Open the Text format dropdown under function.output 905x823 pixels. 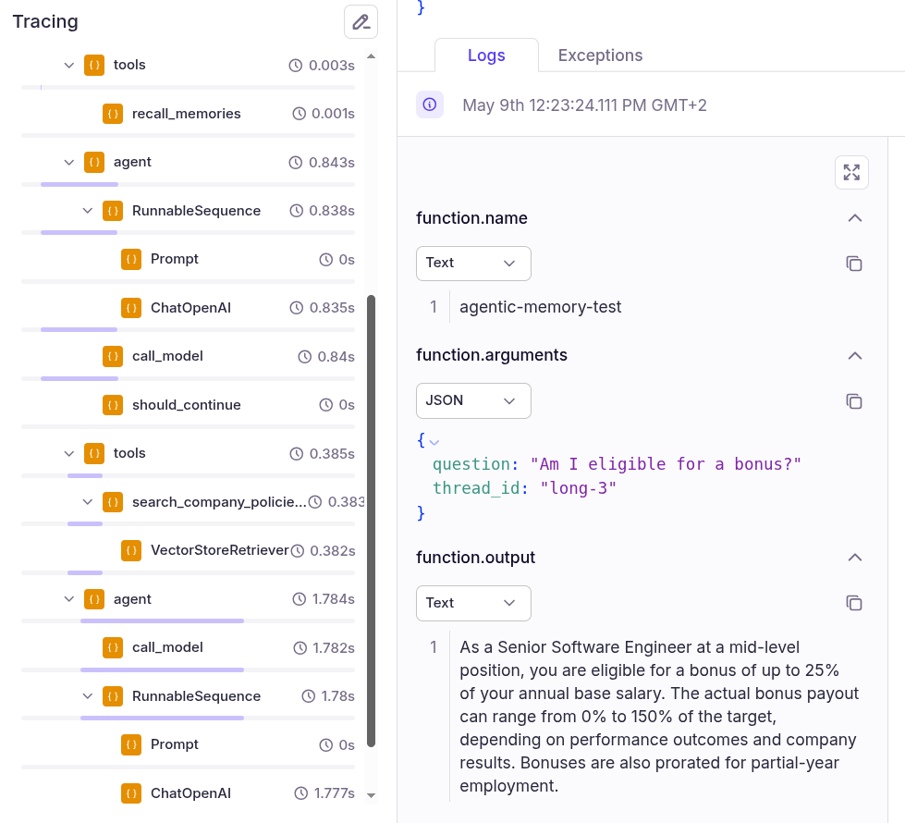[473, 603]
